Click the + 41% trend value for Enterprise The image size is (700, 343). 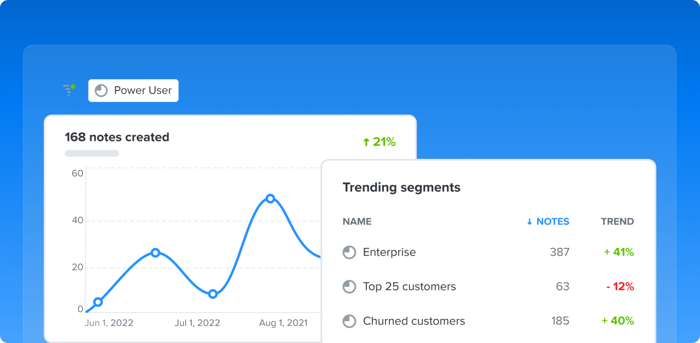[618, 252]
